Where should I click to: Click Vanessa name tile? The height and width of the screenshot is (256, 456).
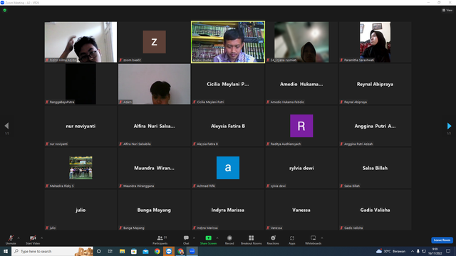[301, 210]
